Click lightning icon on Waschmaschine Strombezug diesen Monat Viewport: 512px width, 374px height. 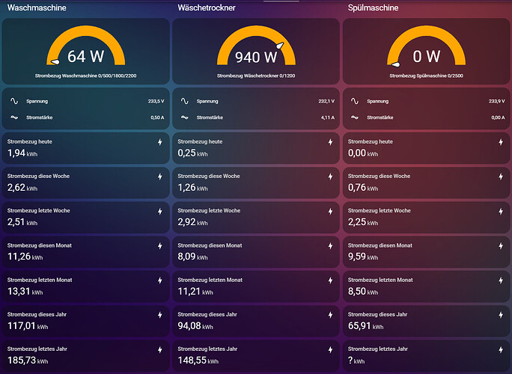pyautogui.click(x=160, y=246)
